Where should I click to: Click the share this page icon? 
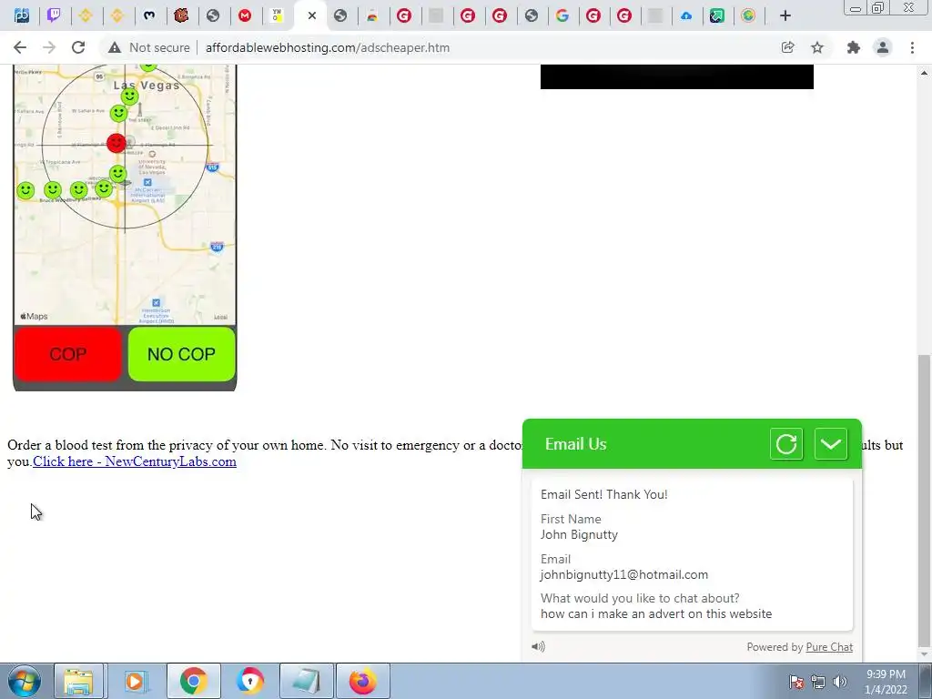[787, 47]
